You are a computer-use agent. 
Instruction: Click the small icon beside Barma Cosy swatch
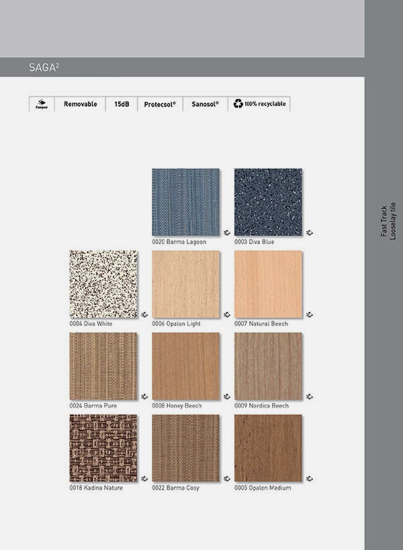click(227, 479)
